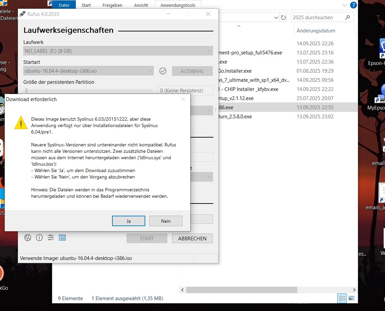This screenshot has height=311, width=385.
Task: Click '1 Element ausgewählt (1,35 MB)' status text
Action: (127, 298)
